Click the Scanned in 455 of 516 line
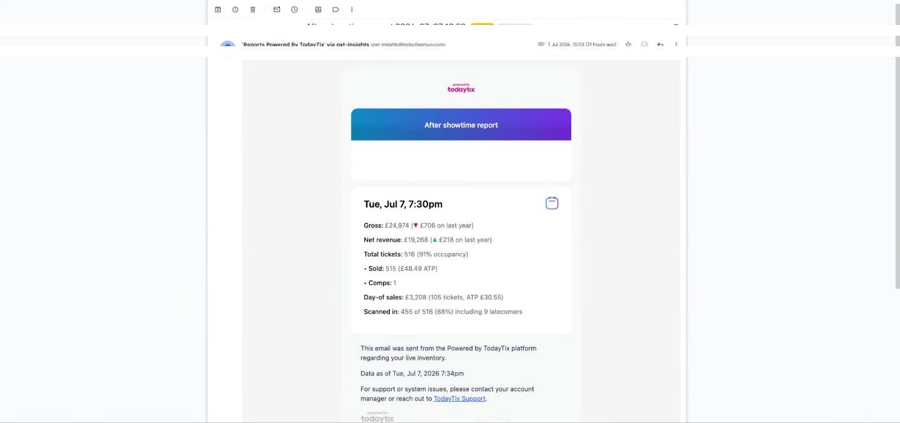This screenshot has height=423, width=900. [x=443, y=312]
